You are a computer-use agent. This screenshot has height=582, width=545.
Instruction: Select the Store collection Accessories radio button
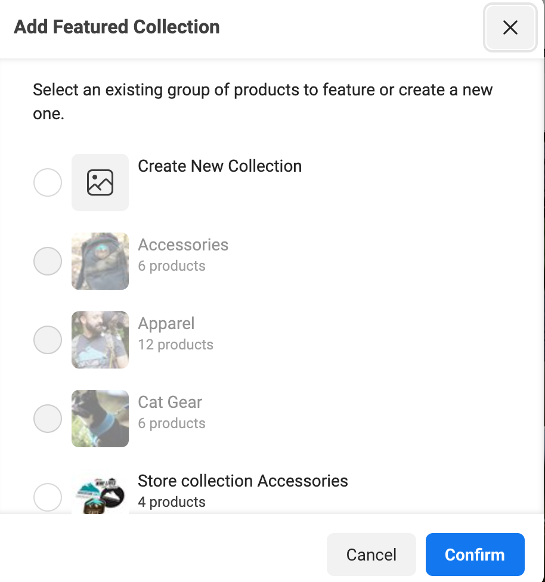click(48, 497)
